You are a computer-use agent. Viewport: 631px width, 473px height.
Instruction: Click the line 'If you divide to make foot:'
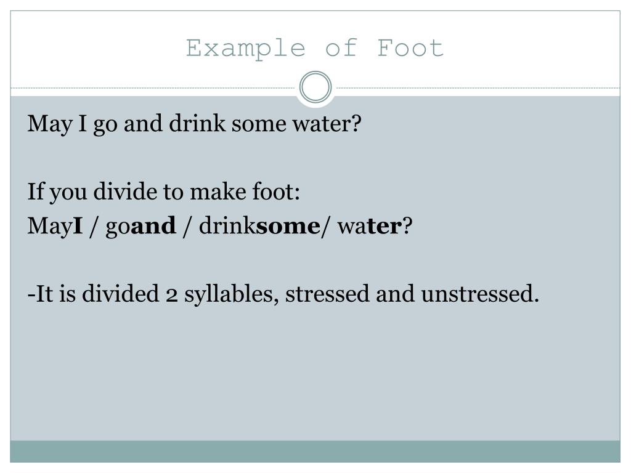[x=164, y=192]
